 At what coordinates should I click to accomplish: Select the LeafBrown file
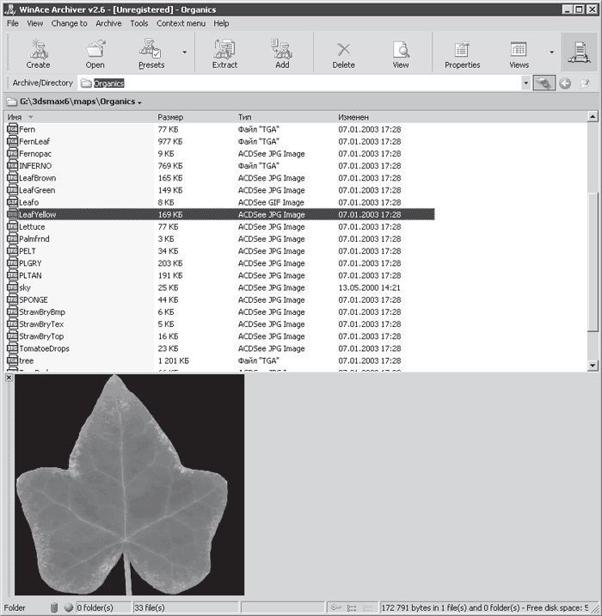pyautogui.click(x=221, y=178)
